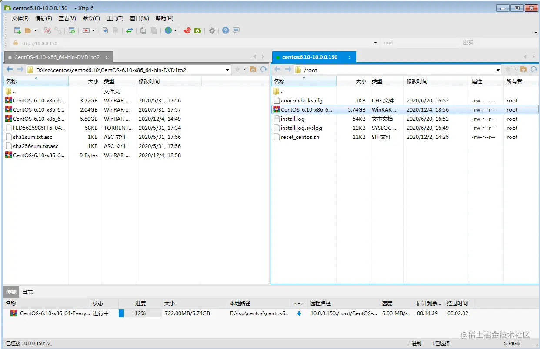Click the grayed Reconnect chain icon
The image size is (540, 349).
(57, 30)
